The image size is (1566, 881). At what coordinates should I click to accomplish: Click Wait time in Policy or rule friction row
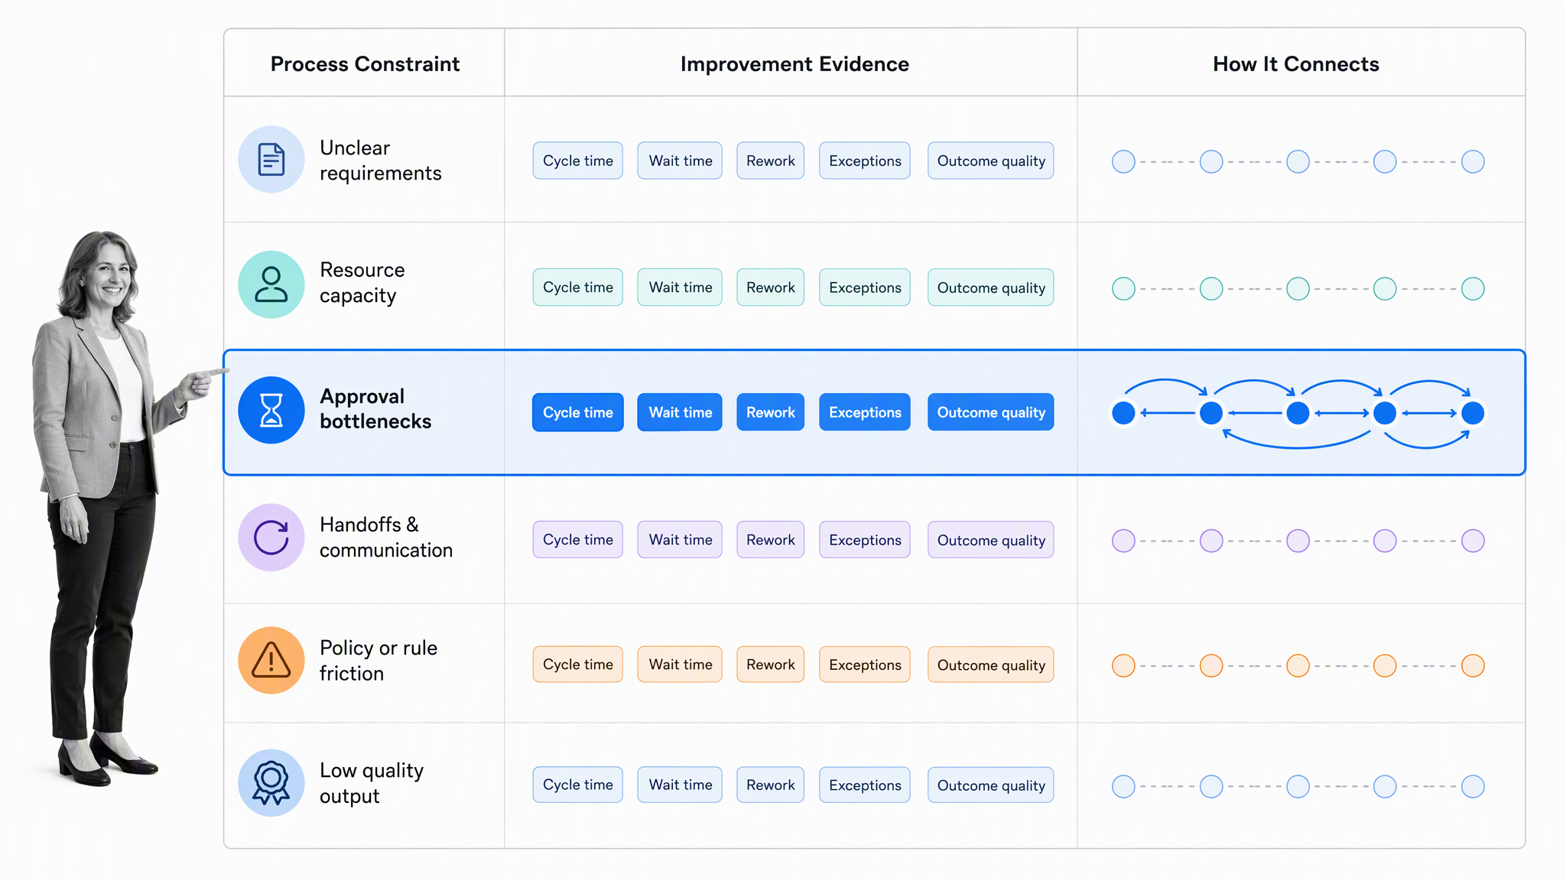click(680, 665)
